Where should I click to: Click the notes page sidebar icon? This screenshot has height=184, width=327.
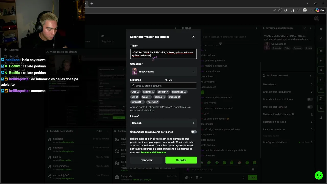[321, 70]
